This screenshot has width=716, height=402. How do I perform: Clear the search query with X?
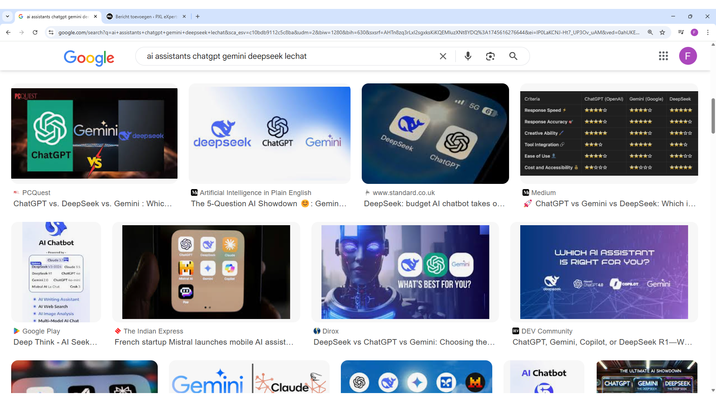click(443, 56)
